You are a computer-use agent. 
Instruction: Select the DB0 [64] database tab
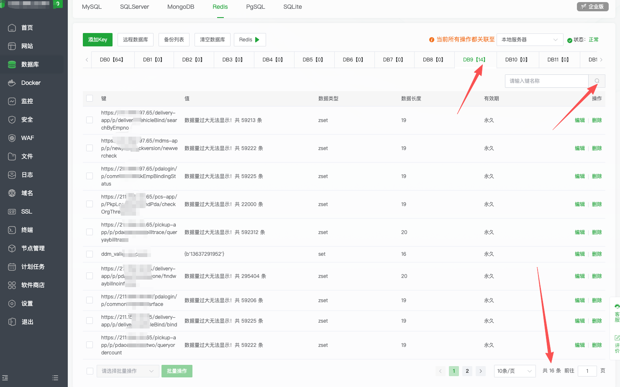click(111, 60)
